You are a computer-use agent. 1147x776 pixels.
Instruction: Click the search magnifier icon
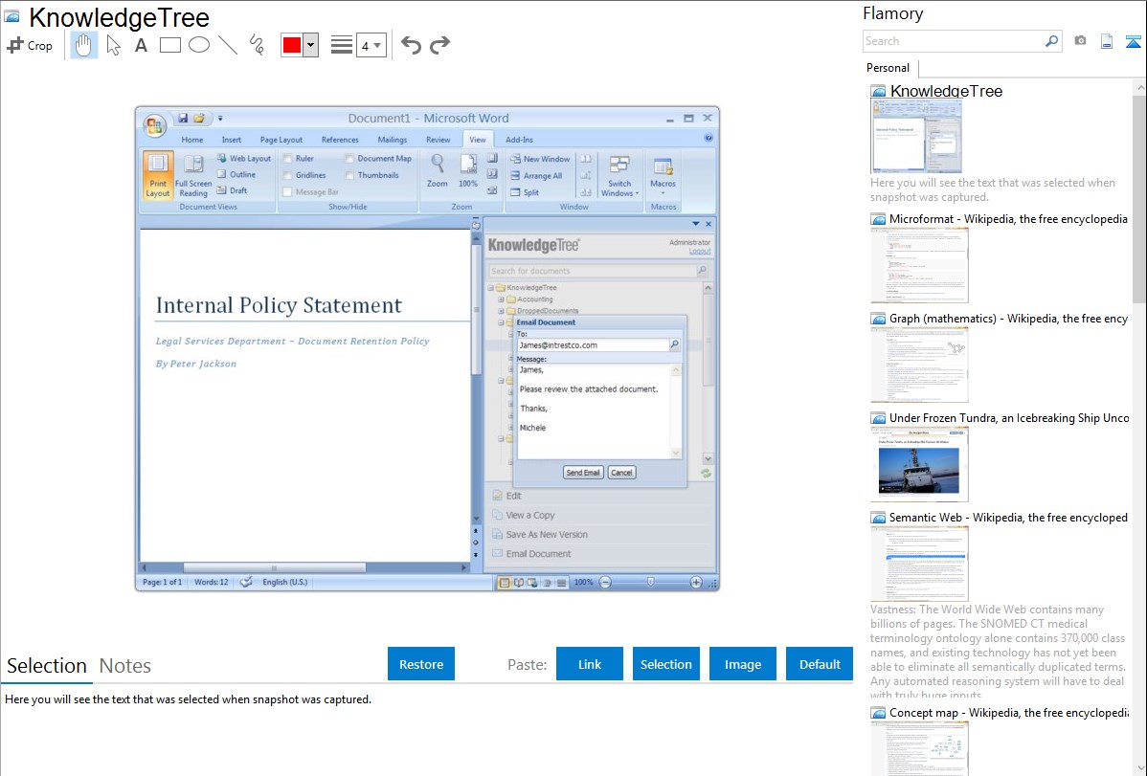1051,41
